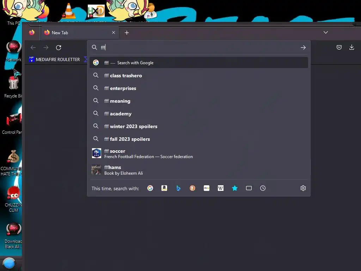Pick the 'fff meaning' suggestion
The width and height of the screenshot is (361, 271).
pyautogui.click(x=199, y=101)
